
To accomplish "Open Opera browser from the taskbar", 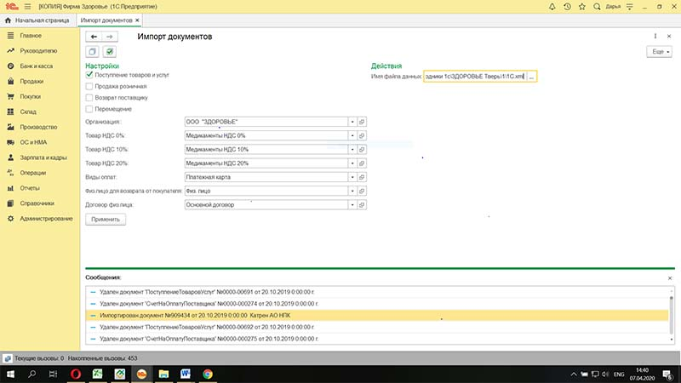I will 77,373.
